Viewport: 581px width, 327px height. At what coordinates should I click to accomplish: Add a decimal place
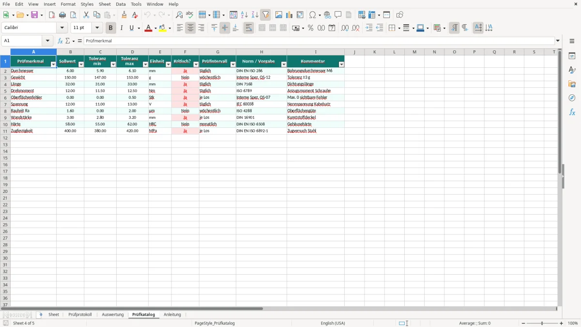[x=345, y=28]
